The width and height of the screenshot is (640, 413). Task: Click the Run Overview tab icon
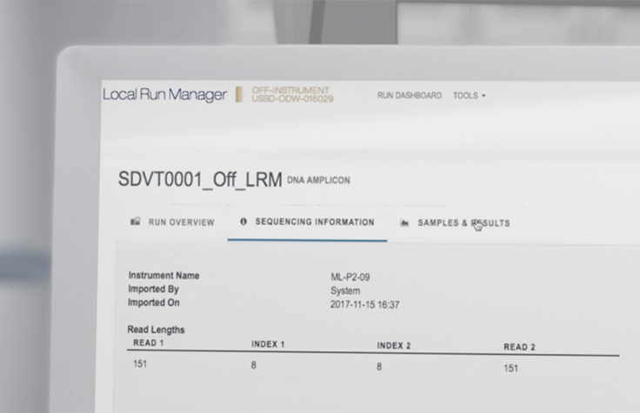click(136, 223)
